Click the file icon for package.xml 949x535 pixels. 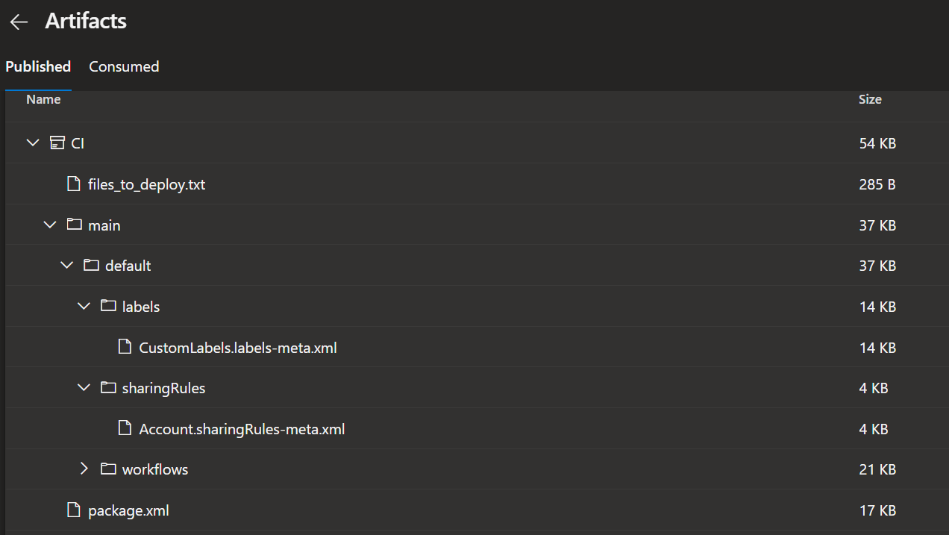tap(73, 509)
